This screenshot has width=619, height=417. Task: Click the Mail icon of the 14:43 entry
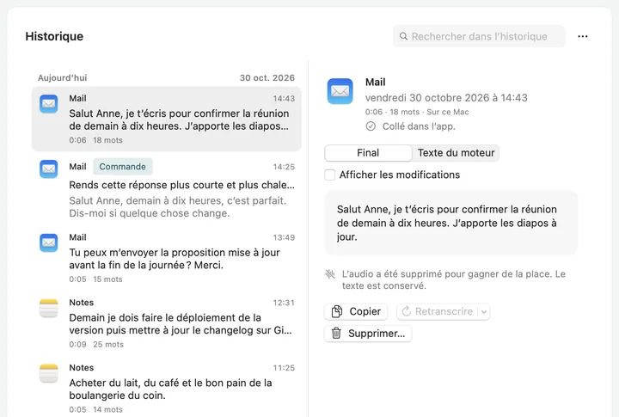pos(48,104)
